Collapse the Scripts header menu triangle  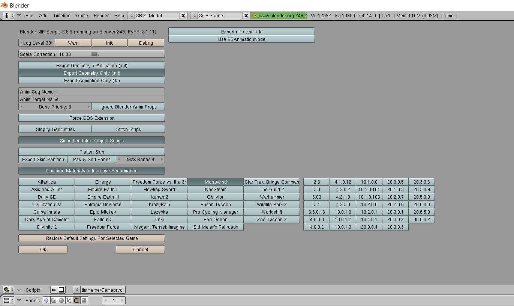point(19,290)
